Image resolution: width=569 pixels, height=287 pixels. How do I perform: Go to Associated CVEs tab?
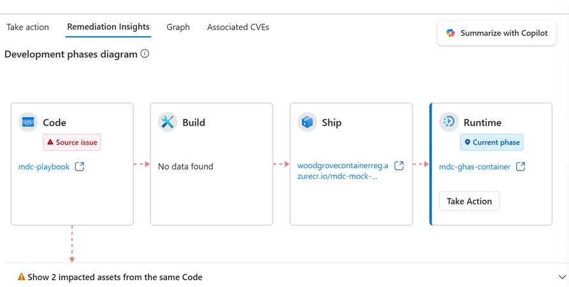coord(238,27)
